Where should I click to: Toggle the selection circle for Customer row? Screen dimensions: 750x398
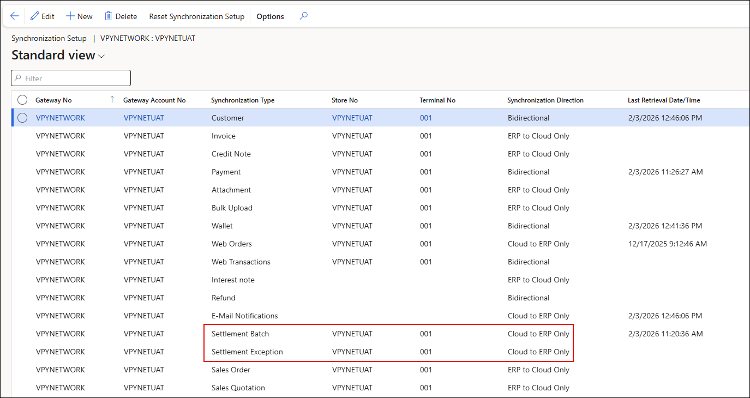click(22, 118)
